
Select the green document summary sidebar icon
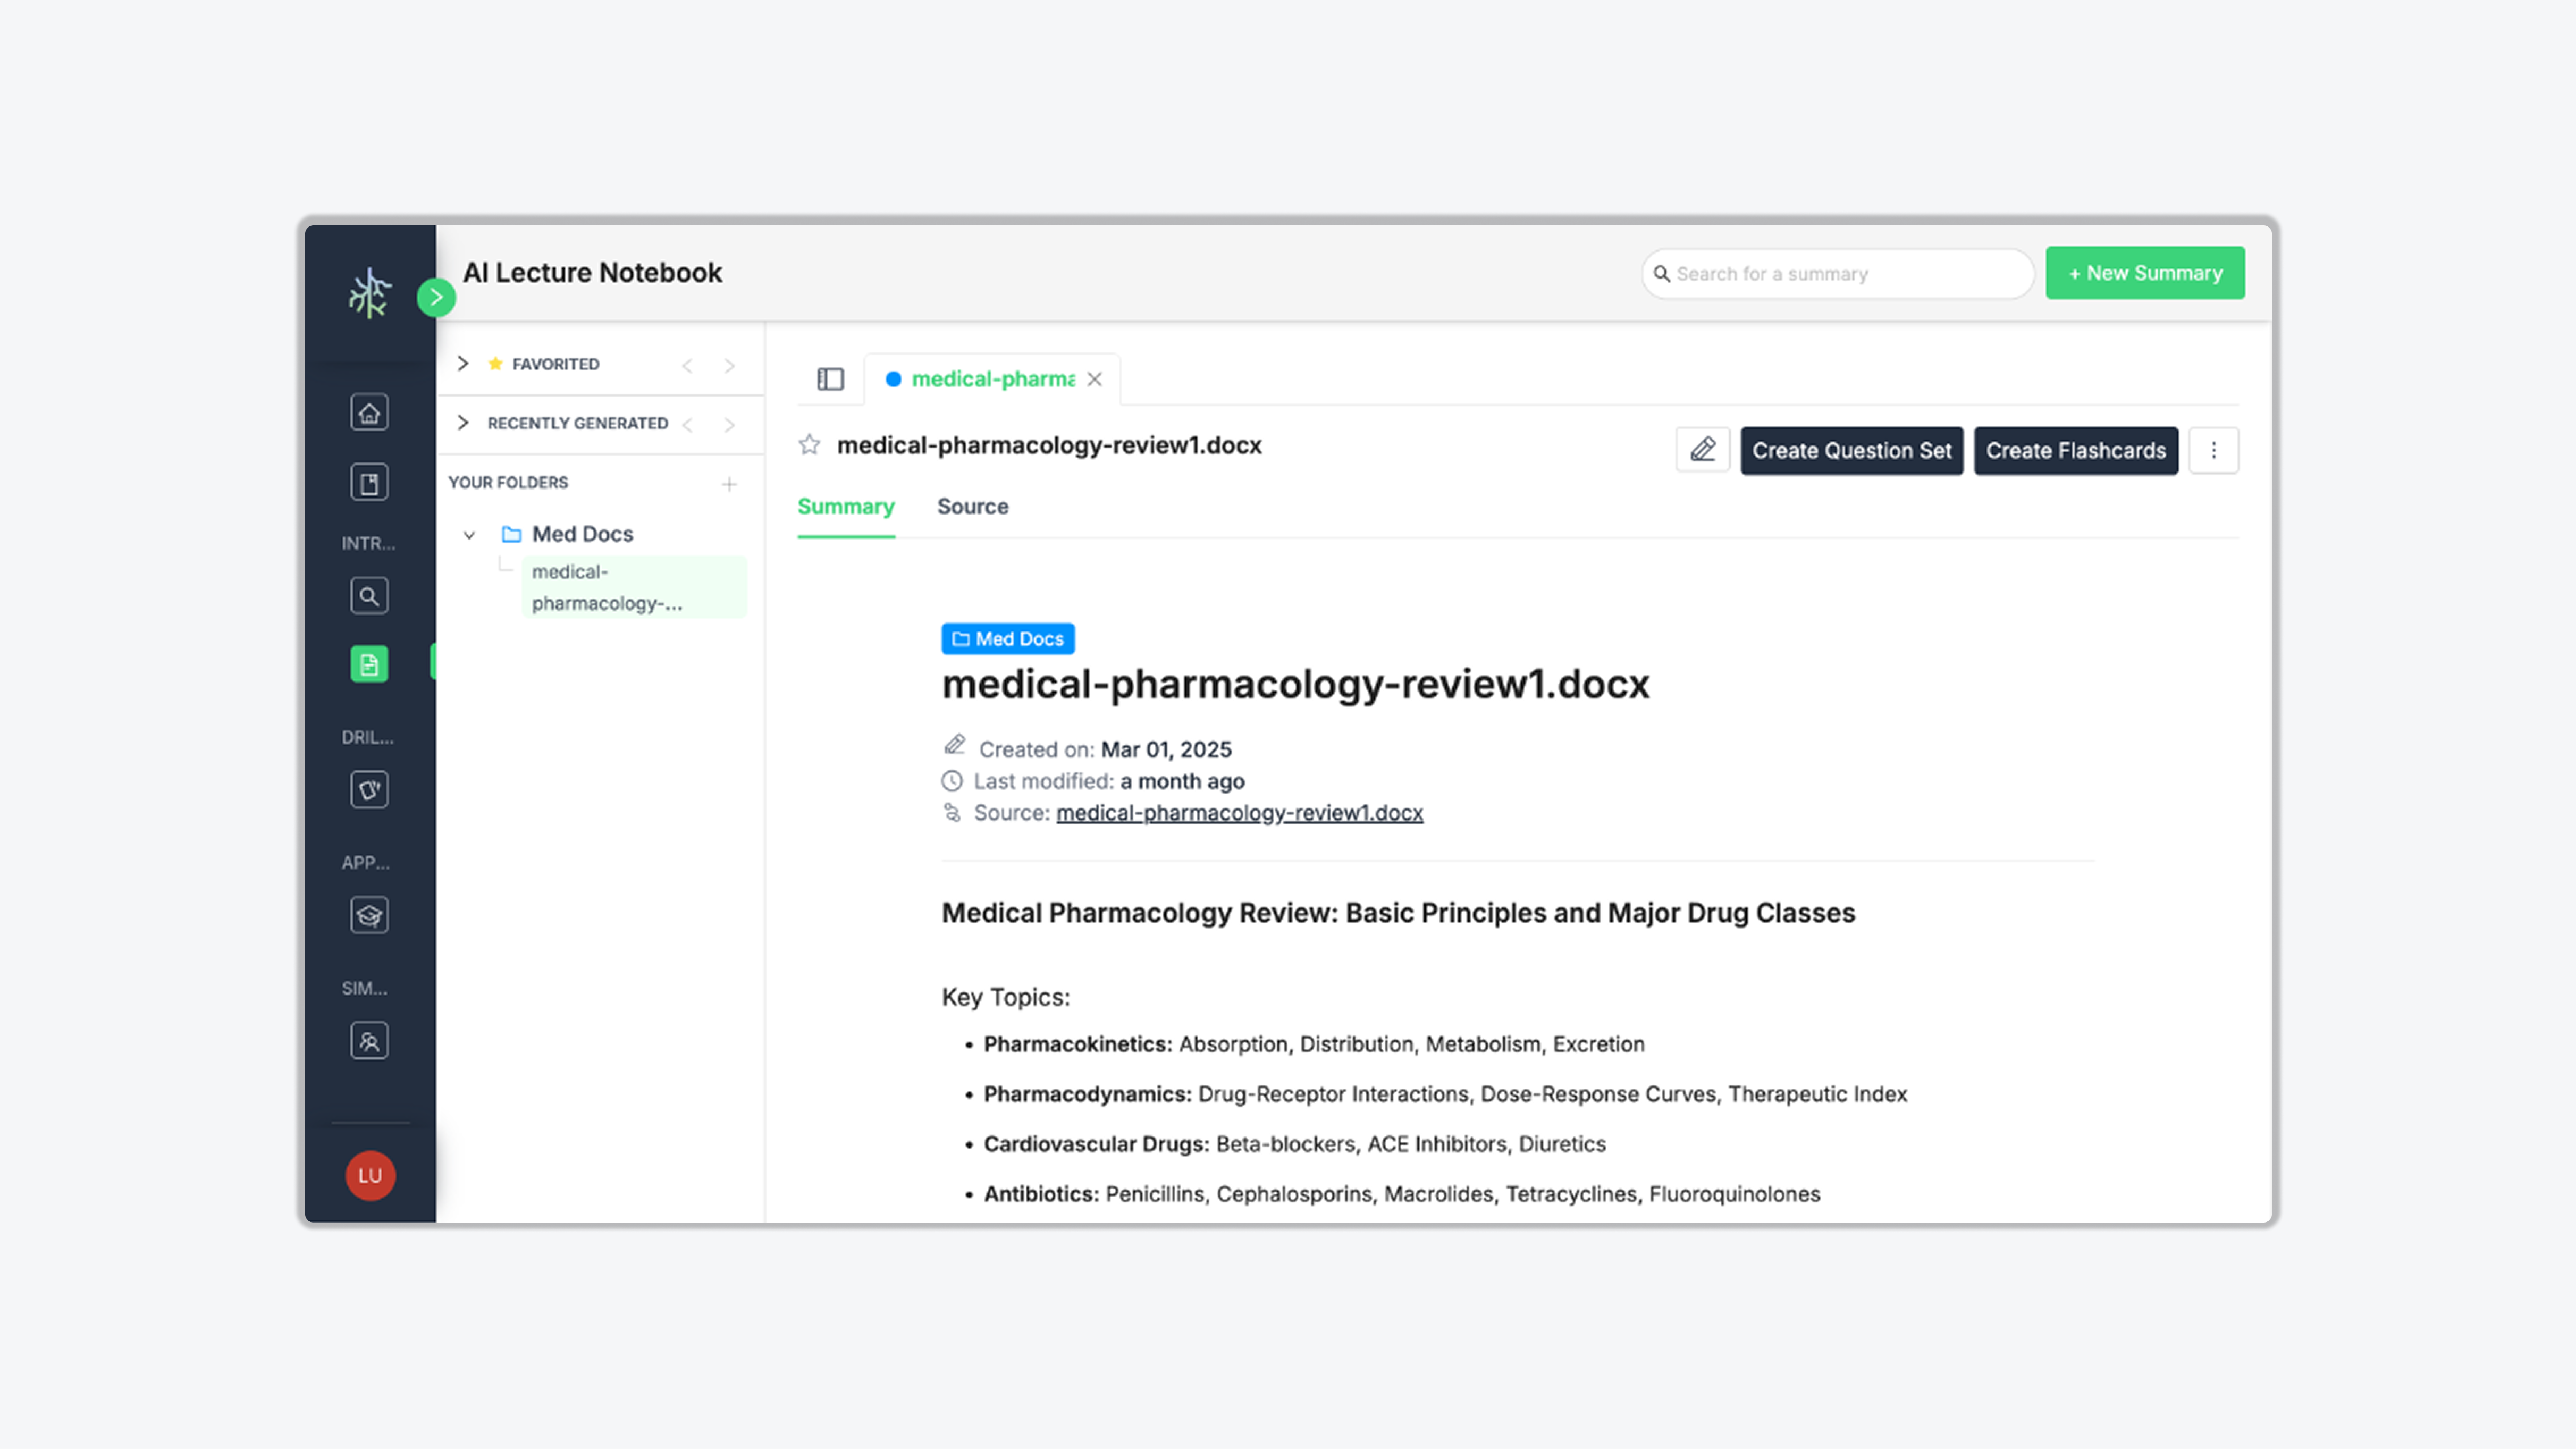pyautogui.click(x=369, y=664)
